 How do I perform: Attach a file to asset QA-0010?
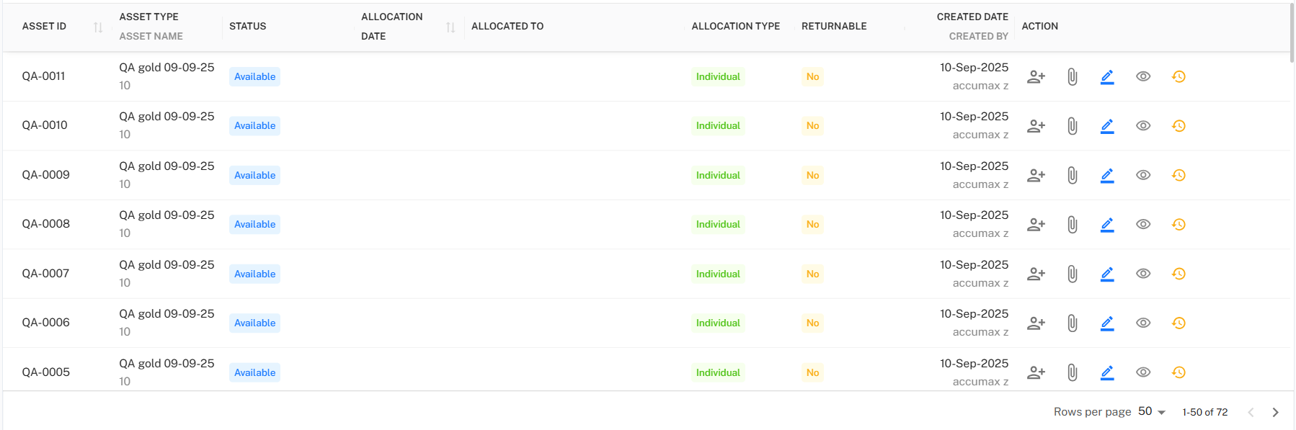click(1072, 125)
